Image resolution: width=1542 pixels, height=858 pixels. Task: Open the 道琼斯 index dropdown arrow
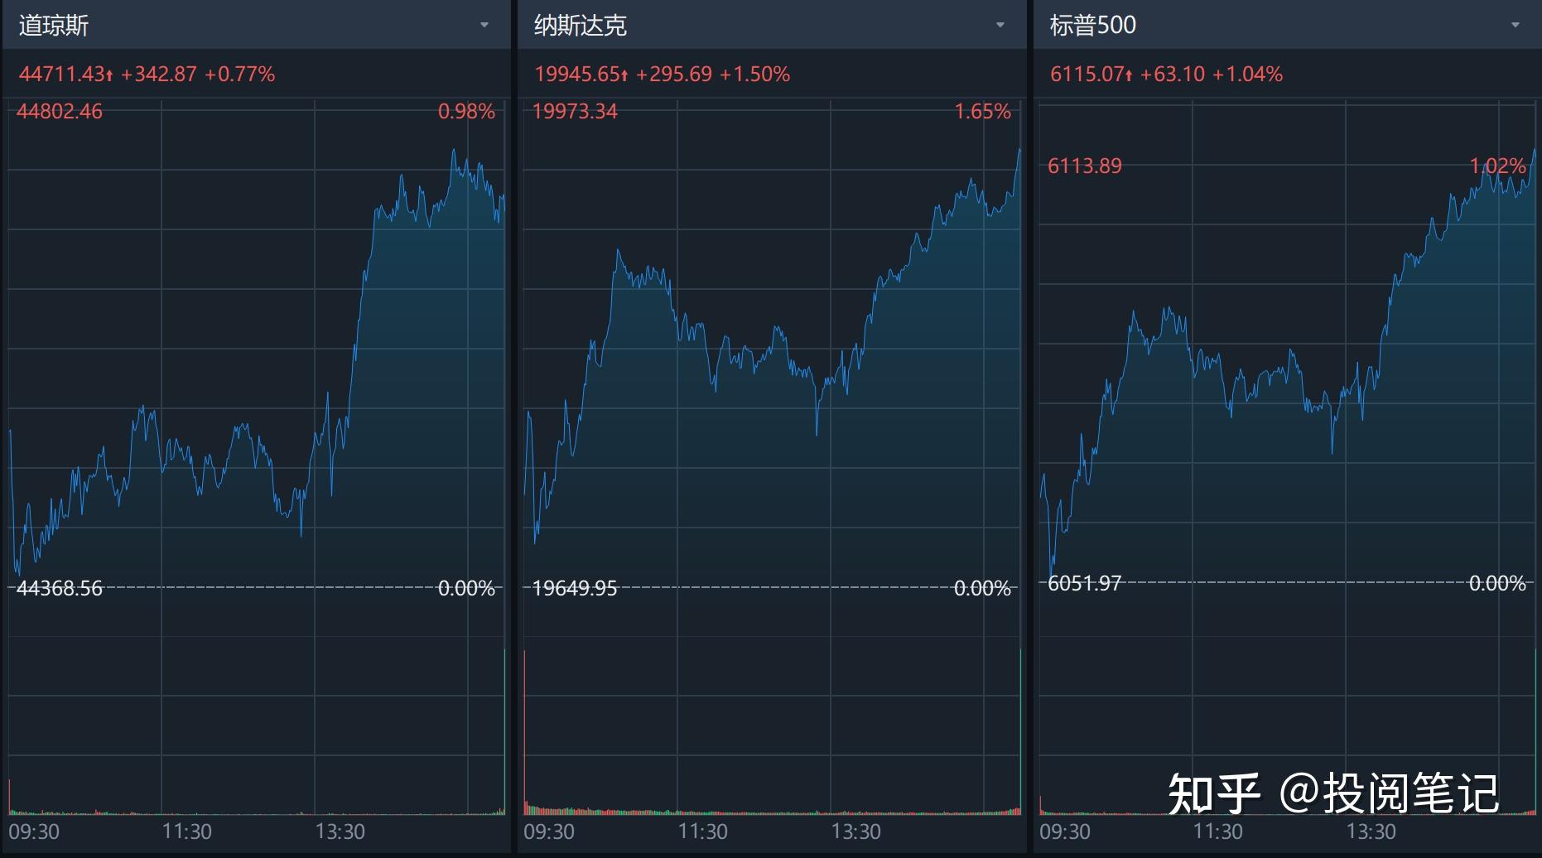[x=484, y=26]
